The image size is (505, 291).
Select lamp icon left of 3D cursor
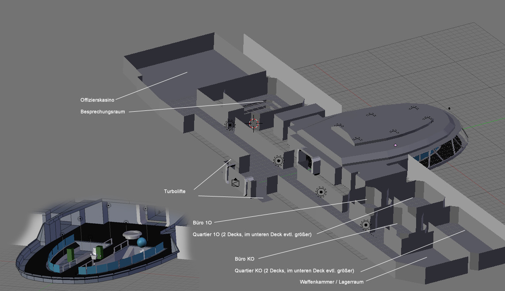click(230, 125)
